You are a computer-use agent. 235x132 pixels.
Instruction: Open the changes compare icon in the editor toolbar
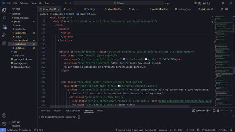tap(222, 9)
